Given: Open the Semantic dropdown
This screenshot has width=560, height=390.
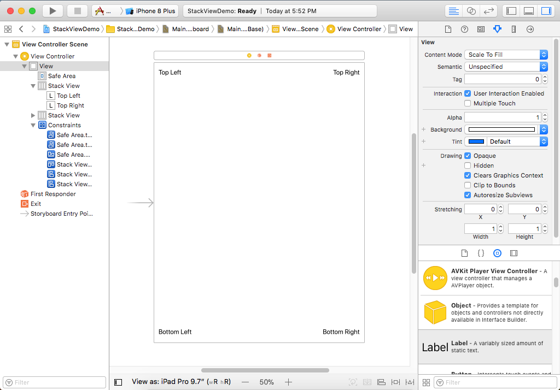Looking at the screenshot, I should tap(506, 67).
